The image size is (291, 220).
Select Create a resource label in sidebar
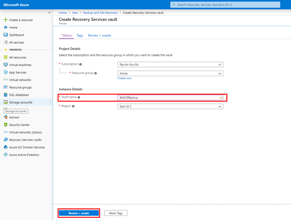tap(21, 20)
